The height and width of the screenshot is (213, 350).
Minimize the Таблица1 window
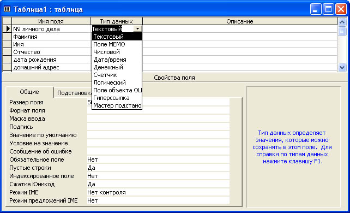pyautogui.click(x=316, y=9)
